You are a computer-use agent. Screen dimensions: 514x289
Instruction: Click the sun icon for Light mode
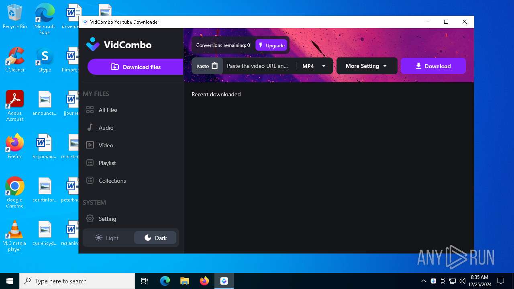99,238
